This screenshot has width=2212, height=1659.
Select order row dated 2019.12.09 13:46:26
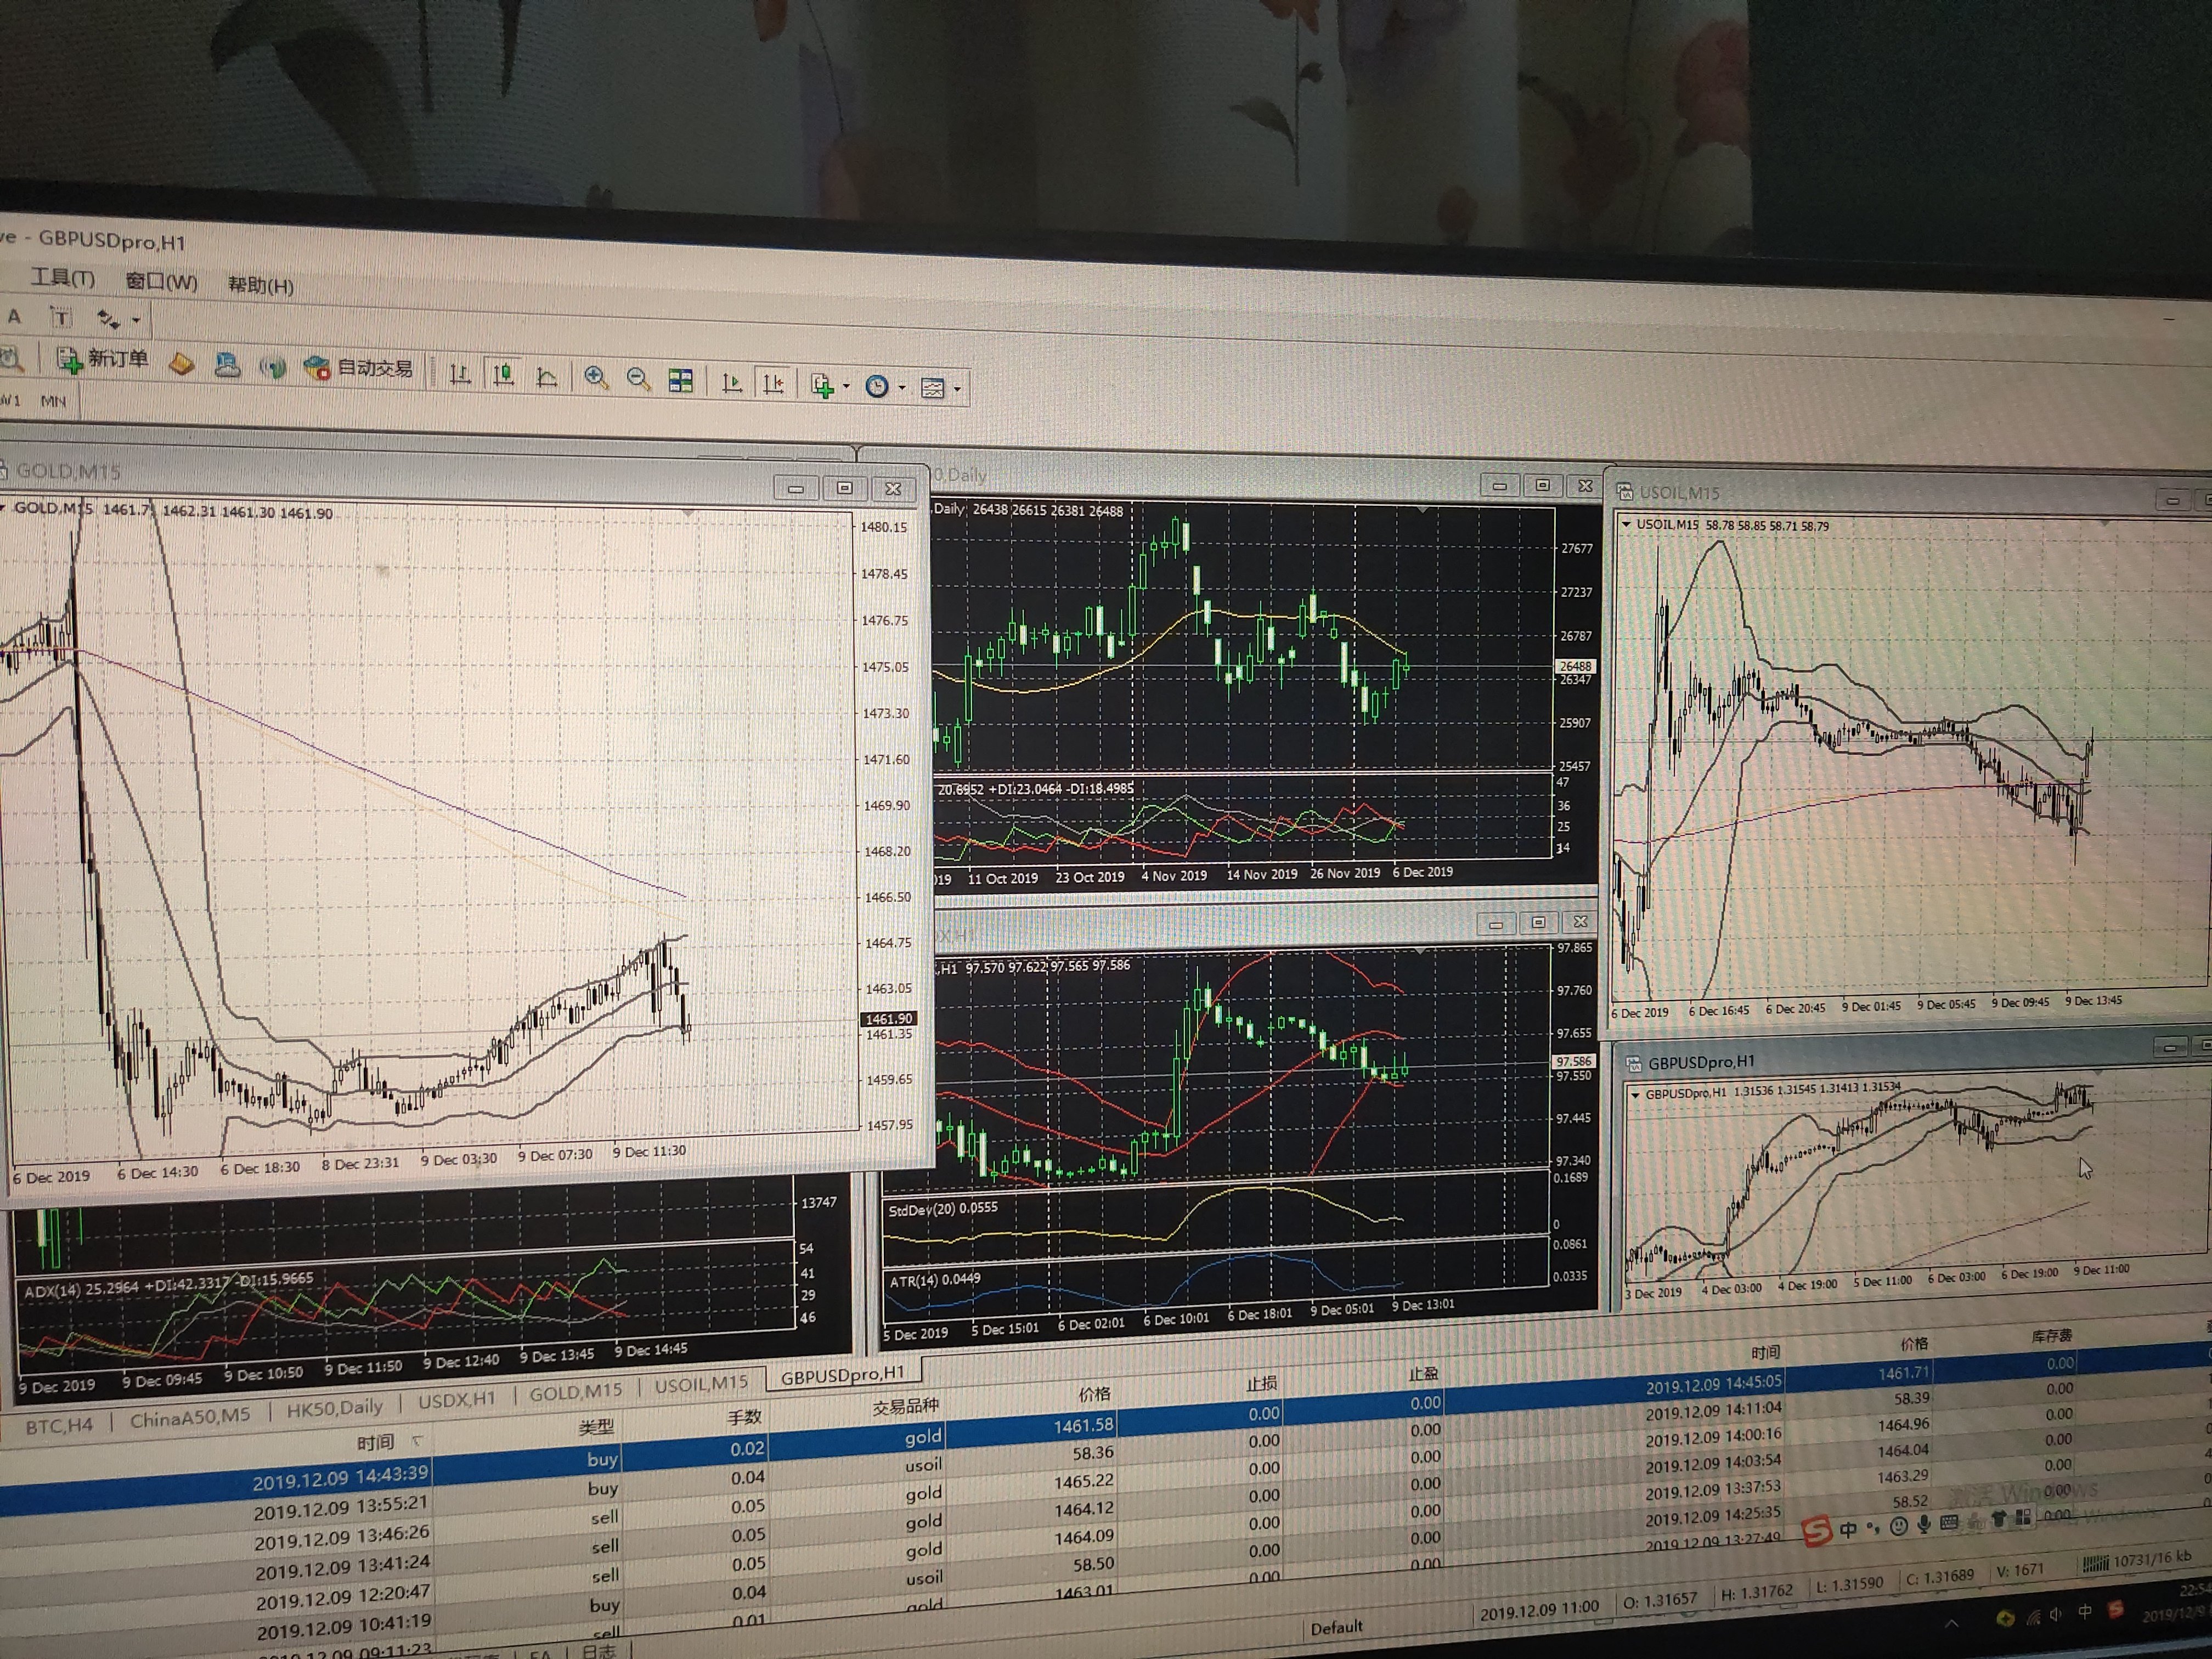click(x=341, y=1536)
